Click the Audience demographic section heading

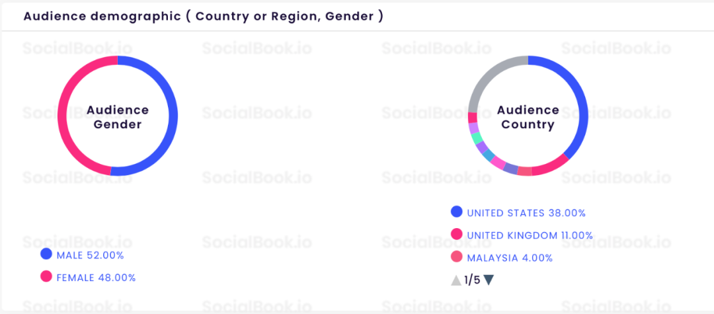point(203,17)
